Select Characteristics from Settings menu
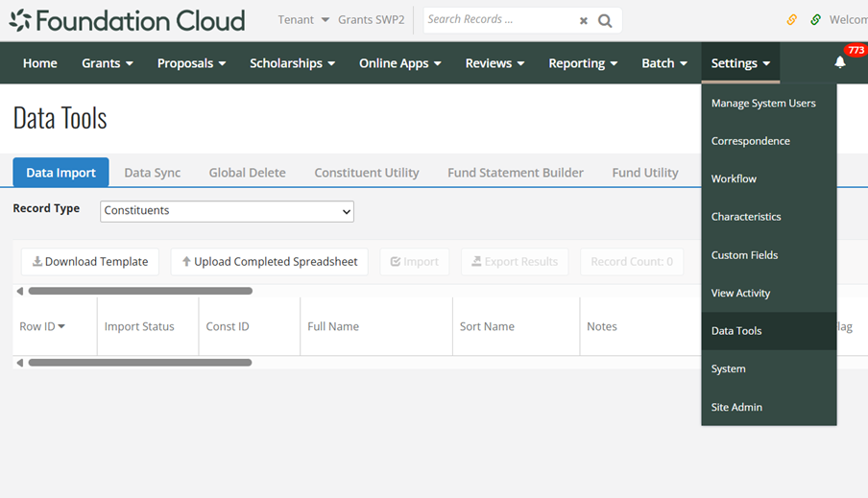The width and height of the screenshot is (868, 498). (769, 217)
